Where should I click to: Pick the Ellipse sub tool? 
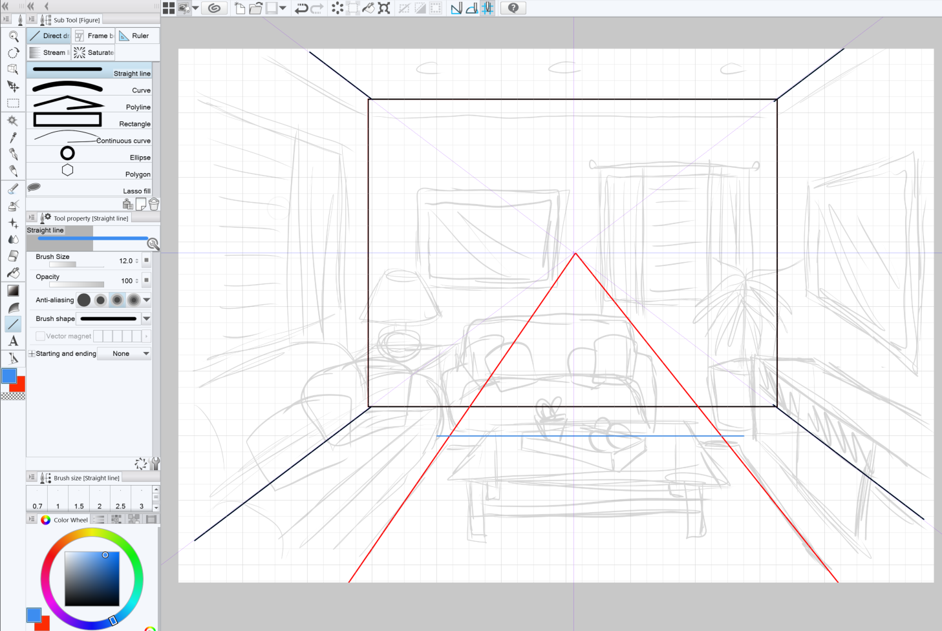89,154
